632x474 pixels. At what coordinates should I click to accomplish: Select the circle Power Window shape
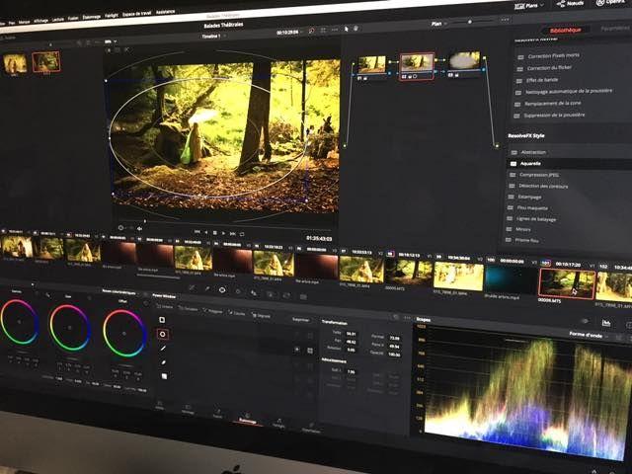[x=162, y=334]
